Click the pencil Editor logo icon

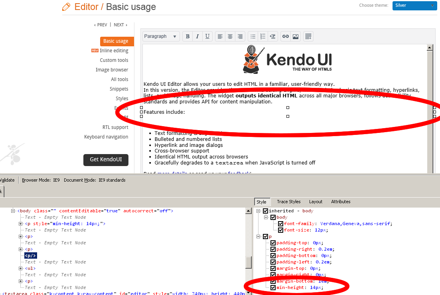[66, 6]
